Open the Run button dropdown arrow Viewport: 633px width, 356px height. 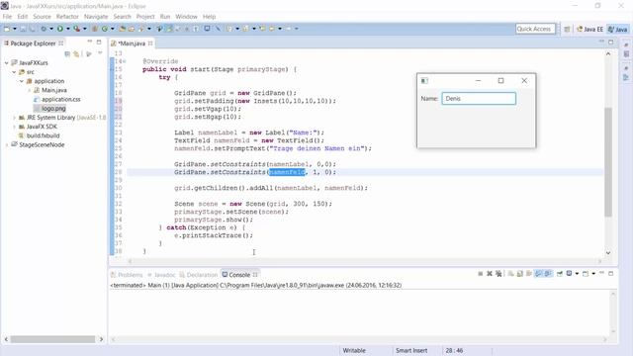[x=68, y=29]
